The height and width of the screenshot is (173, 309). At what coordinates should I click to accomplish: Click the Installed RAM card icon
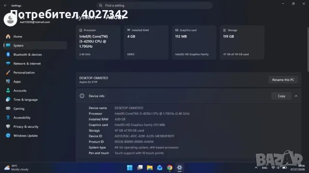point(129,30)
